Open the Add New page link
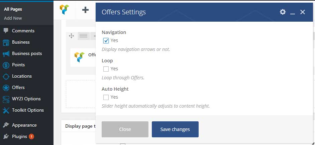 tap(13, 18)
